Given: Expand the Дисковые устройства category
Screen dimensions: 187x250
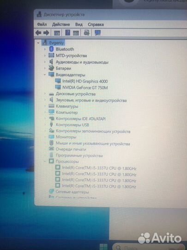Looking at the screenshot, I should [45, 94].
